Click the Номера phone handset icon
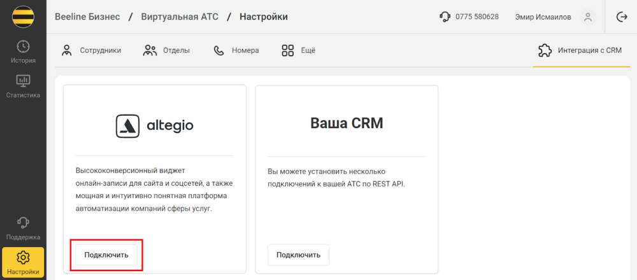637x280 pixels. [219, 51]
